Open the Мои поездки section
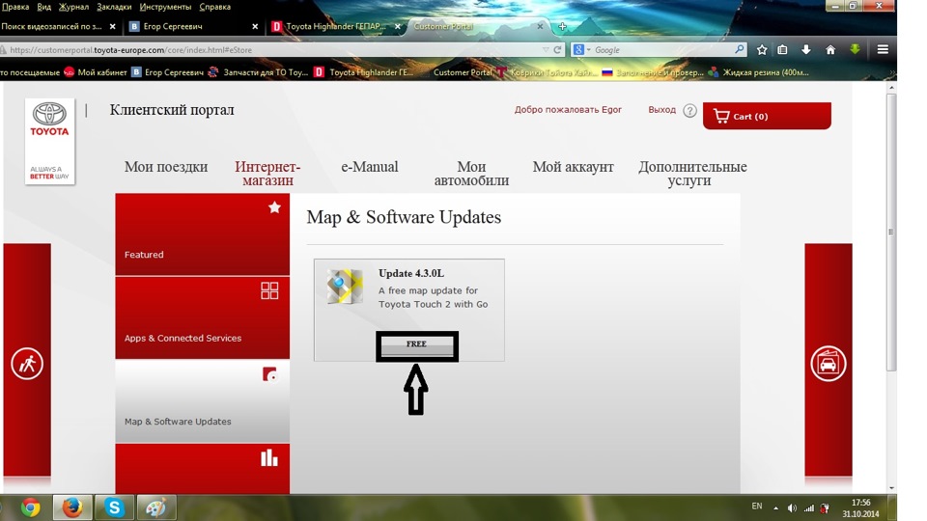Image resolution: width=927 pixels, height=521 pixels. point(166,167)
